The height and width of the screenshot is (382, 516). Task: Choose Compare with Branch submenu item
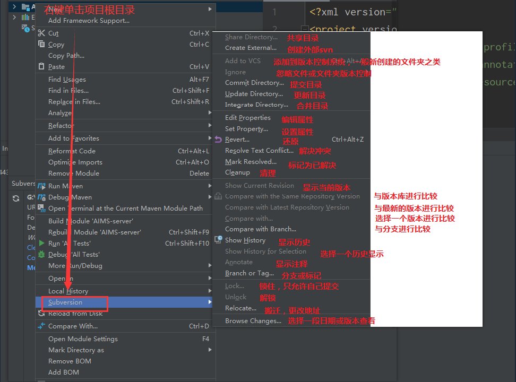[x=261, y=229]
